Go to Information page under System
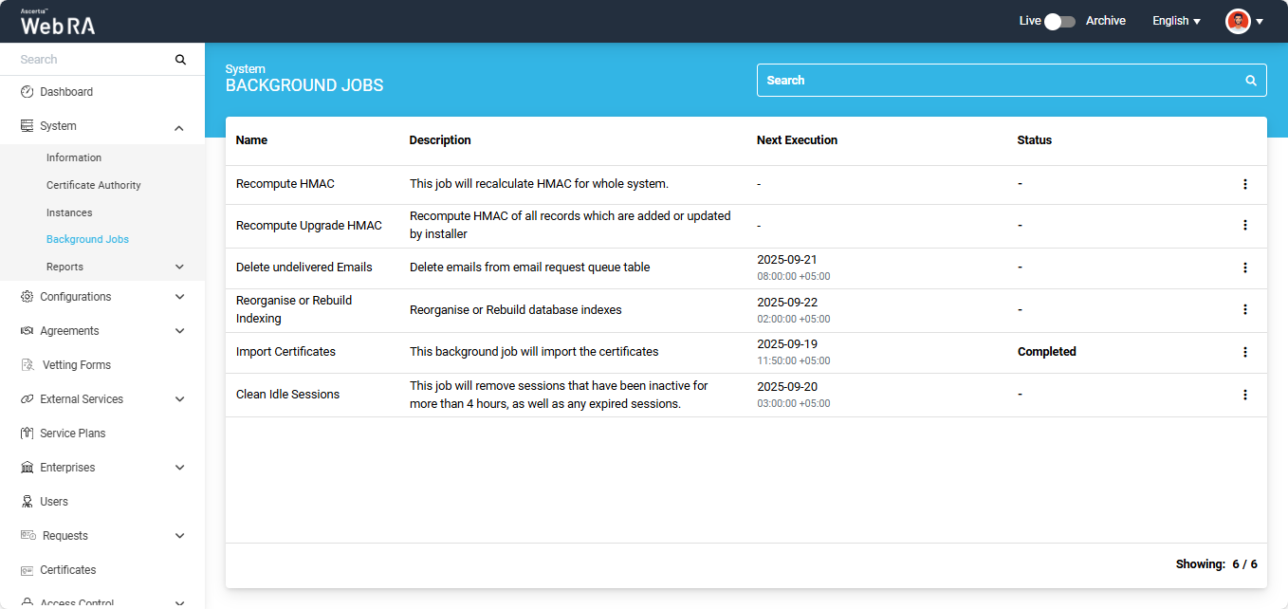 [74, 157]
